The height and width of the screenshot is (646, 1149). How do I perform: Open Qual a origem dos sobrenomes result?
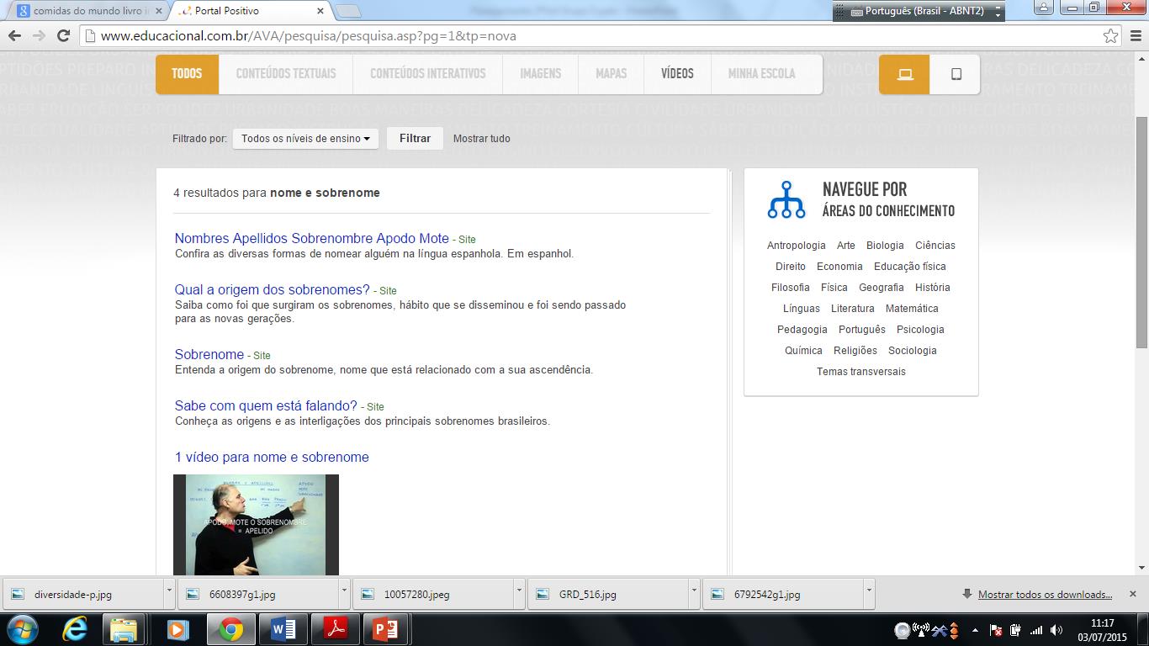pos(273,289)
